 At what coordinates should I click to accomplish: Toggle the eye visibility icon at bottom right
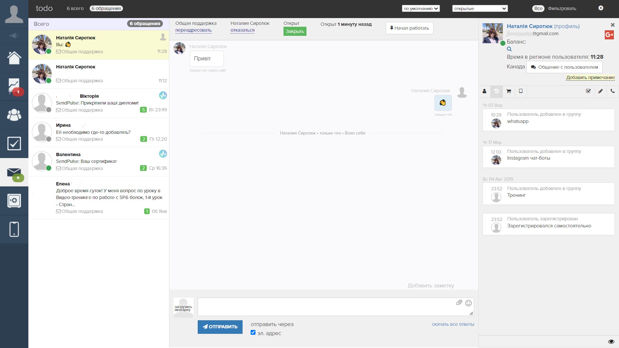click(611, 342)
